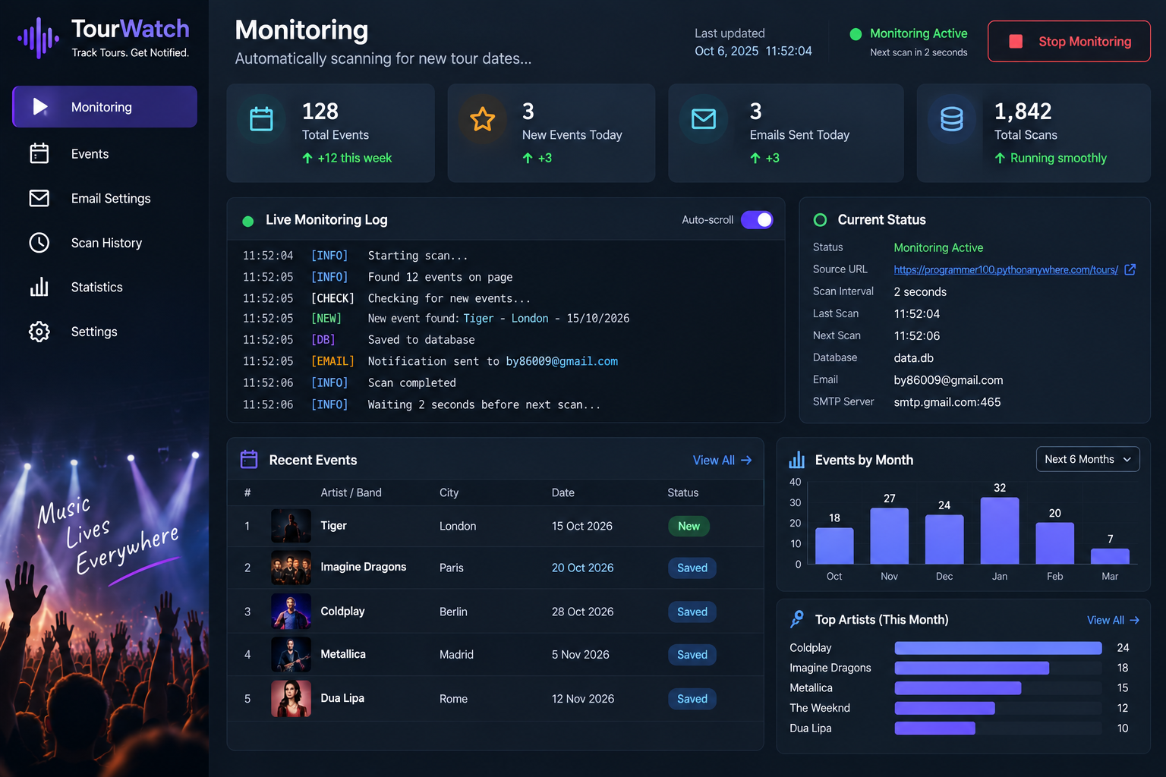The image size is (1166, 777).
Task: Open the programmer100 pythonanywhere tours URL
Action: click(x=1006, y=269)
